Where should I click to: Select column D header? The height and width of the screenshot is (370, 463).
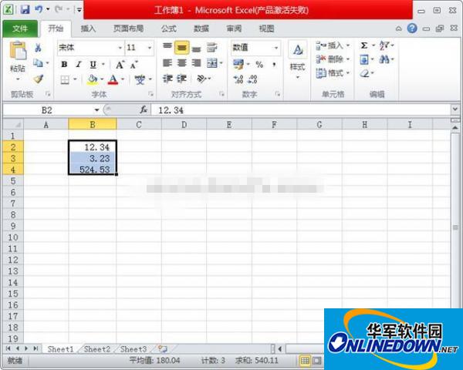(184, 125)
